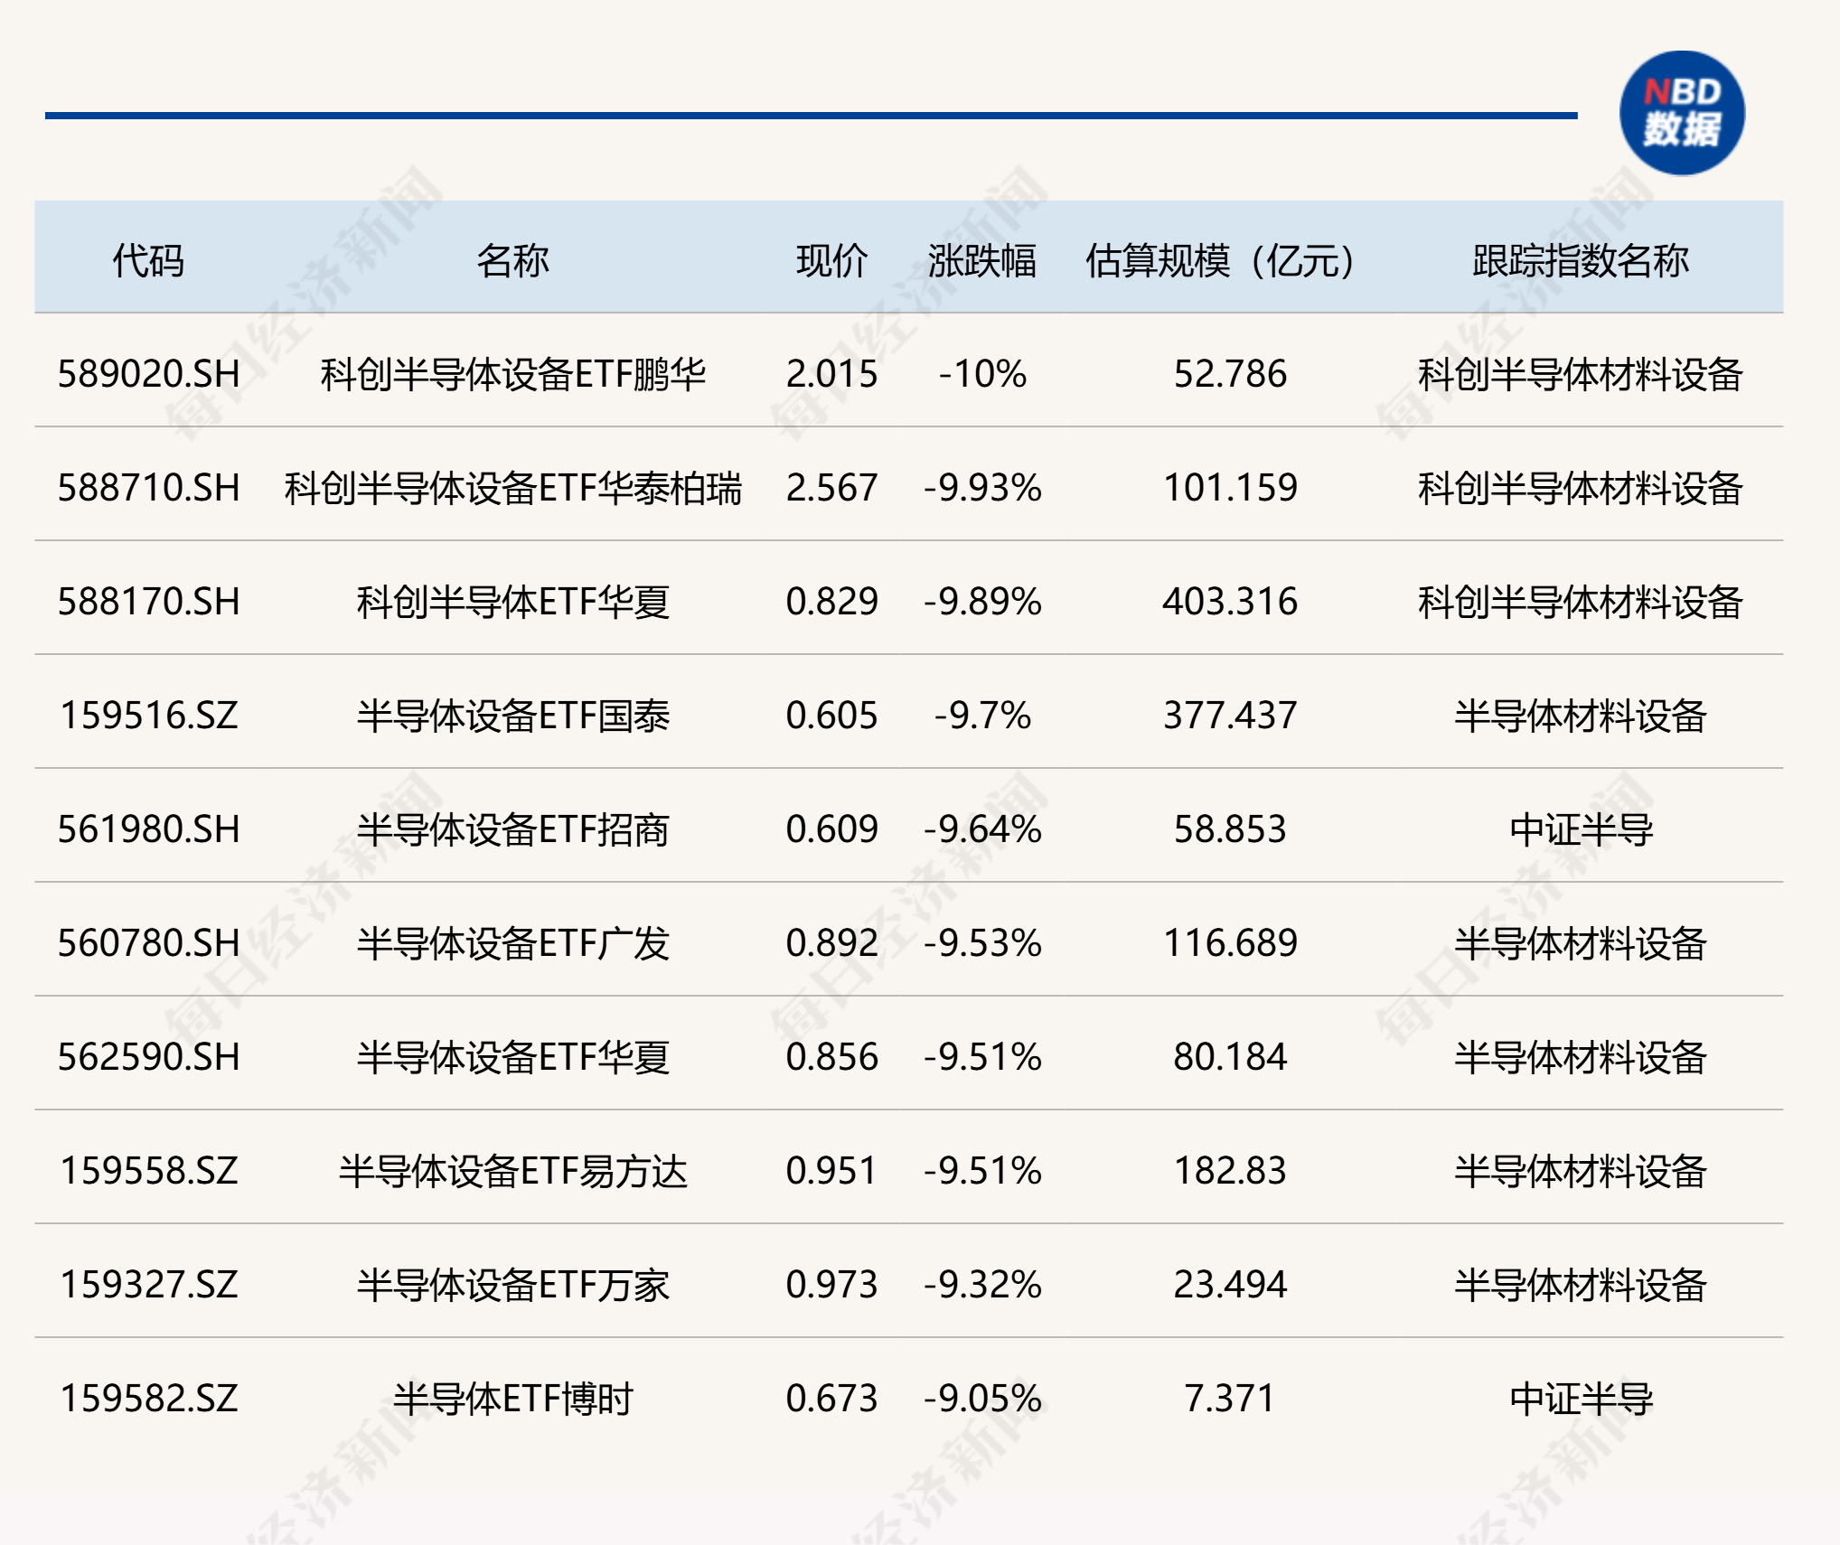Screen dimensions: 1840x1545
Task: Click name 半导体设备ETF华夏
Action: (512, 1057)
